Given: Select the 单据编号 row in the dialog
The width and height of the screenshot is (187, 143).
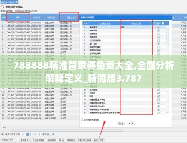Looking at the screenshot, I should 124,27.
